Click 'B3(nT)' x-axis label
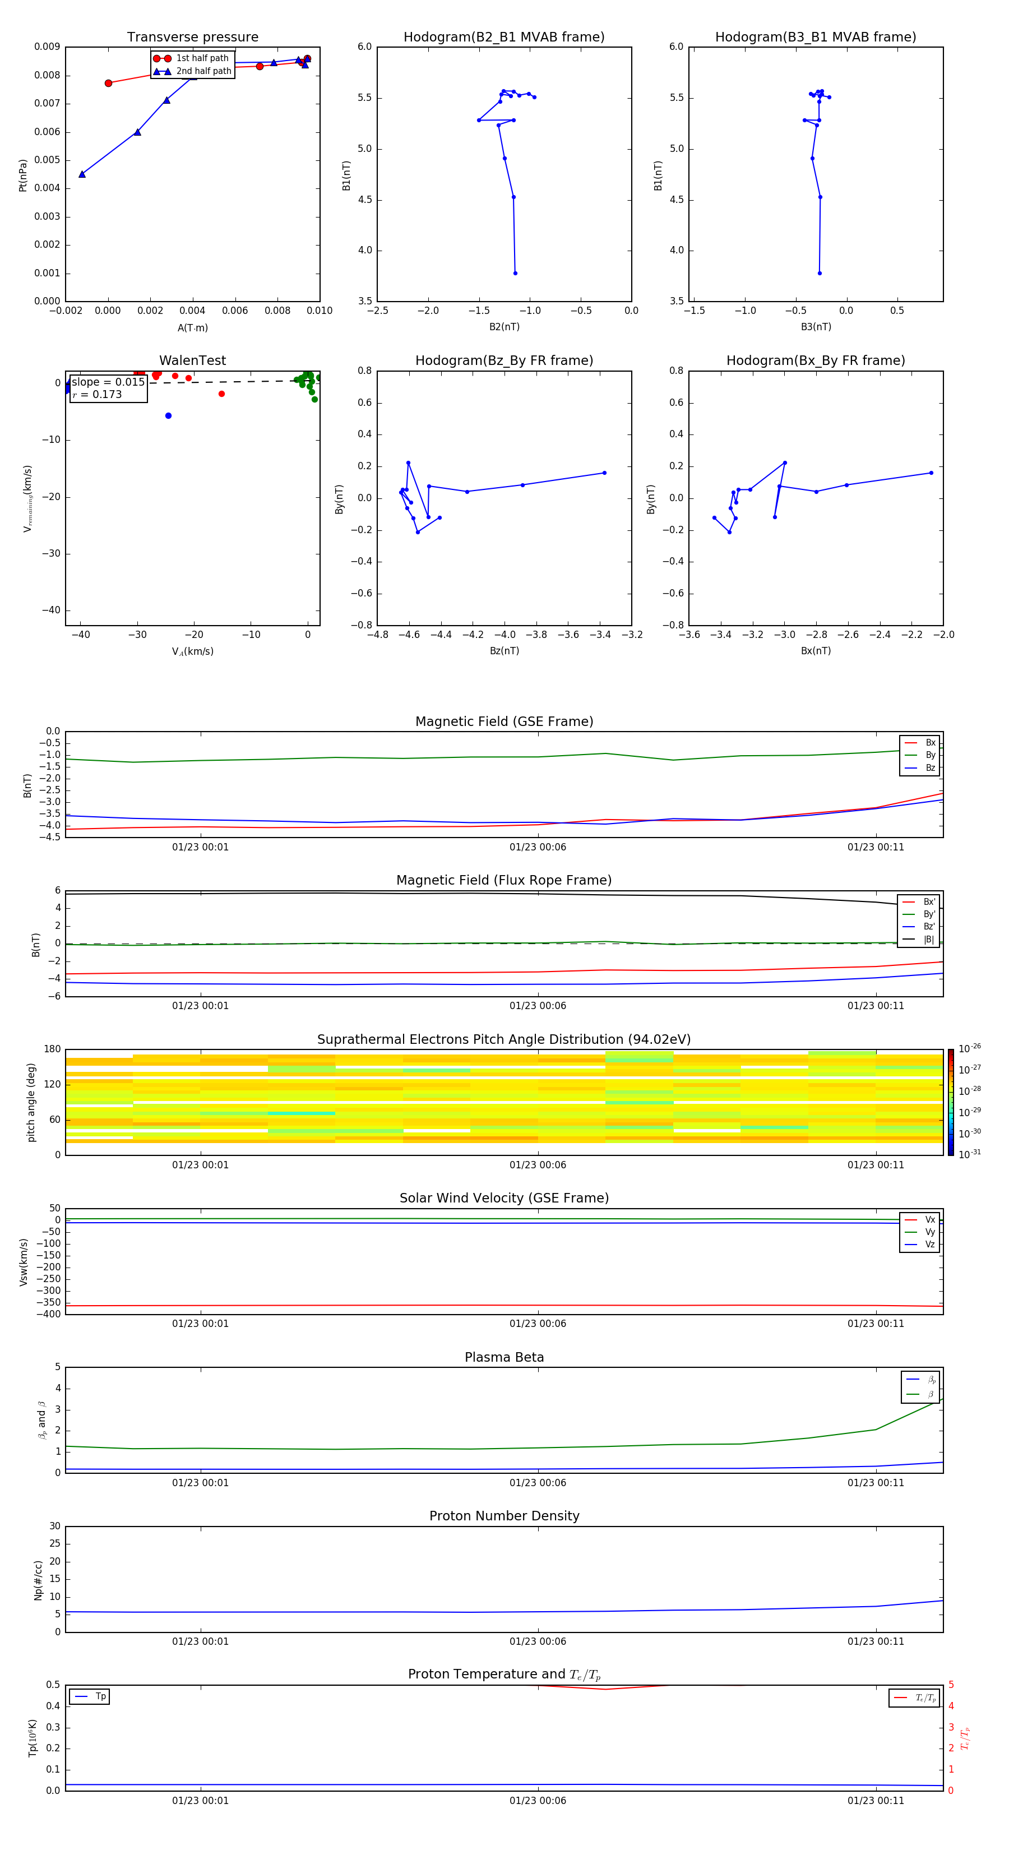The height and width of the screenshot is (1850, 1009). pyautogui.click(x=816, y=327)
